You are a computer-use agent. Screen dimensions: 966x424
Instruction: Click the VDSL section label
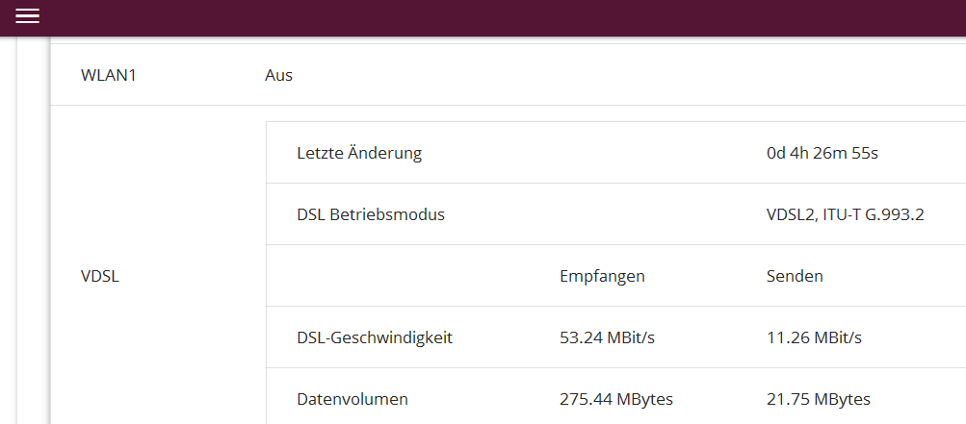coord(100,276)
